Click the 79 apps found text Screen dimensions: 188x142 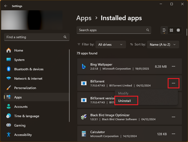(87, 53)
